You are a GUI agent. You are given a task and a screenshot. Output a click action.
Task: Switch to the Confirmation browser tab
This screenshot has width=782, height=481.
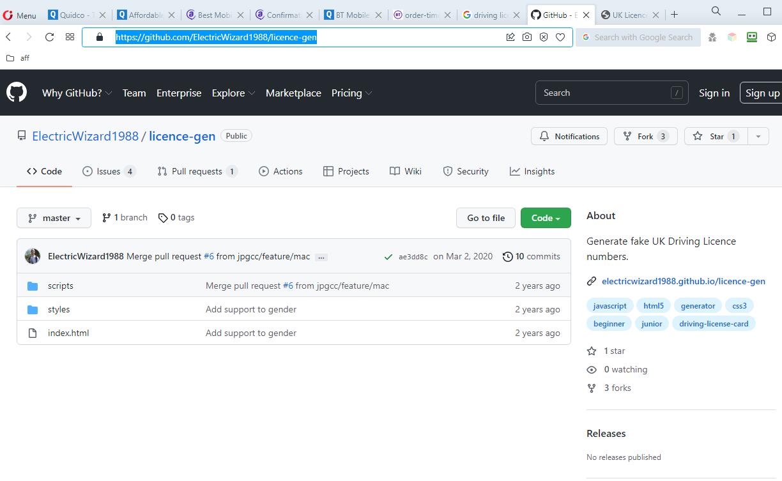point(284,15)
